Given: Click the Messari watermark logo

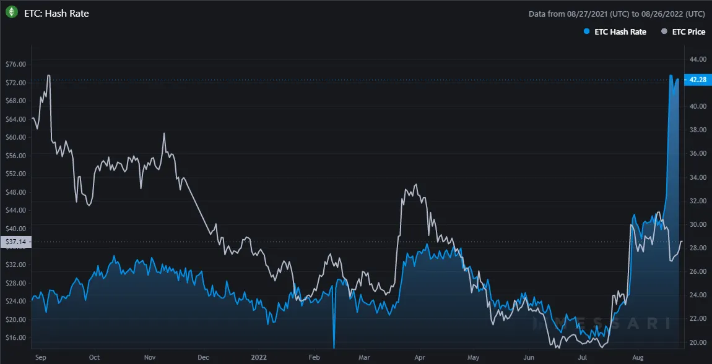Looking at the screenshot, I should click(x=602, y=323).
